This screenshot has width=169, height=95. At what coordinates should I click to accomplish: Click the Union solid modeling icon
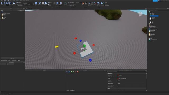tap(55, 3)
